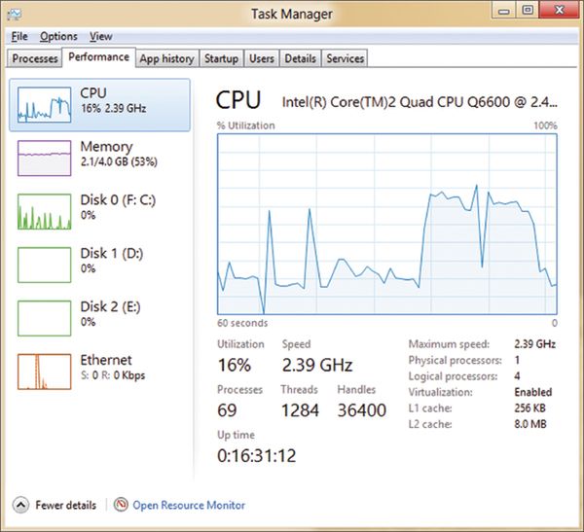Minimize the Task Manager window

[x=503, y=11]
